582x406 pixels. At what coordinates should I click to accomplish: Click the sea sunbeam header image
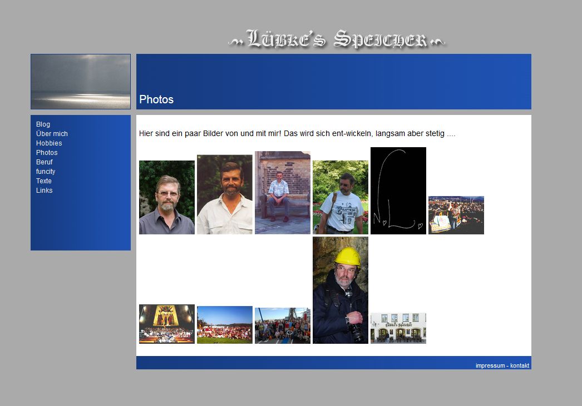click(81, 82)
